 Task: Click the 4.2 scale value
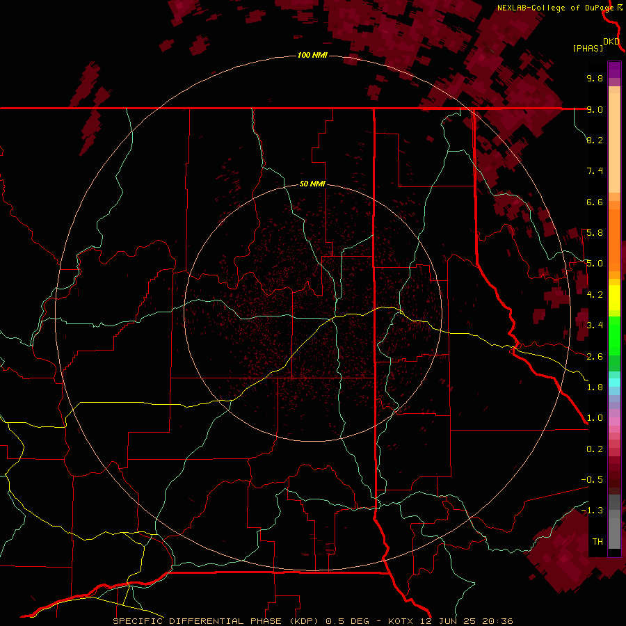tap(595, 294)
